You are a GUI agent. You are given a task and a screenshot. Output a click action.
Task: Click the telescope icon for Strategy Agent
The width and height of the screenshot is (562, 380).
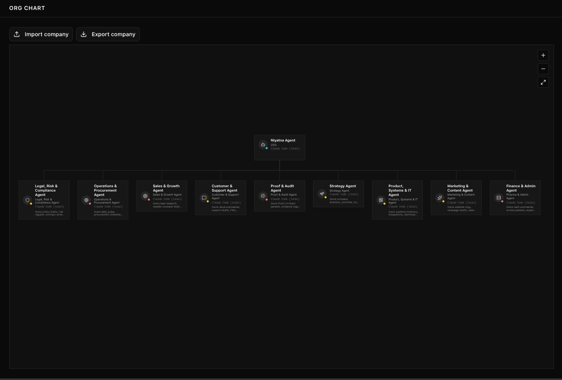click(x=322, y=194)
